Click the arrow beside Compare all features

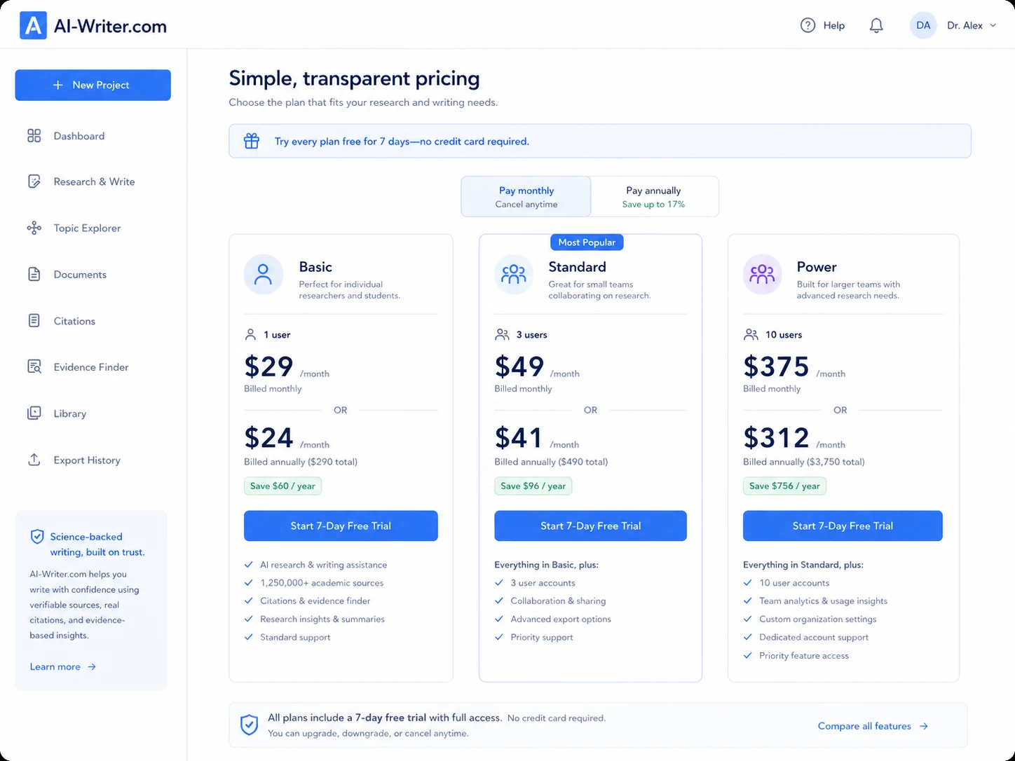(924, 726)
